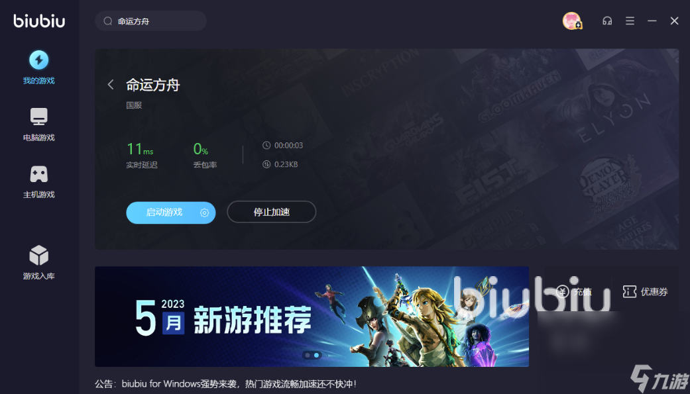Image resolution: width=690 pixels, height=394 pixels.
Task: Click the traffic icon beside 0.23KB
Action: pos(266,164)
